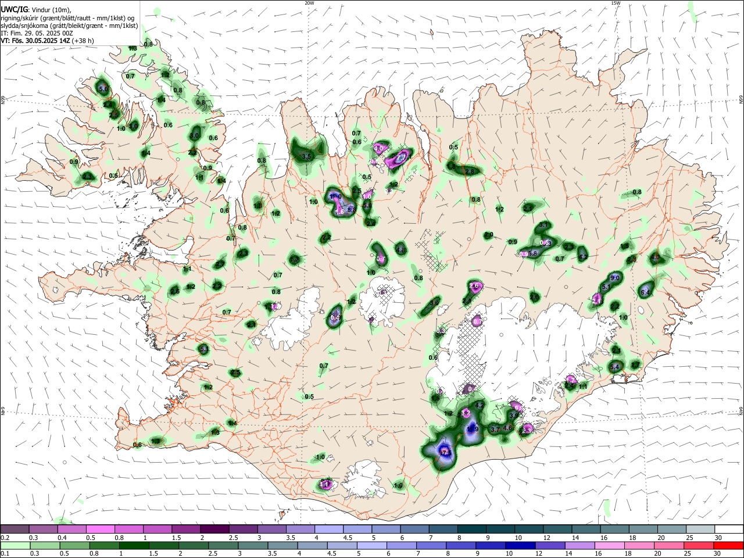This screenshot has height=558, width=744.
Task: Click the bold "UWC/IG" title text
Action: pyautogui.click(x=14, y=9)
